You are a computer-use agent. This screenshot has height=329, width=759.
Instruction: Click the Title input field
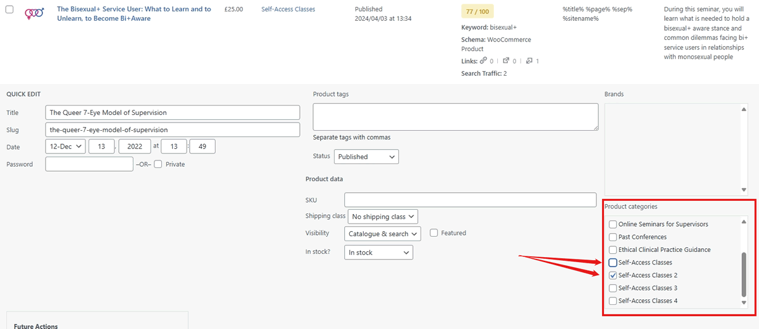[173, 112]
